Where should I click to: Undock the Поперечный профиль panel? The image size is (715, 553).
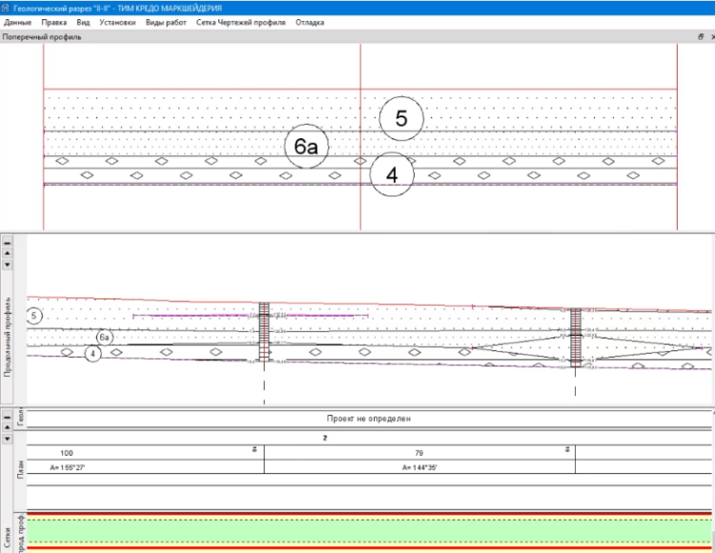tap(701, 37)
